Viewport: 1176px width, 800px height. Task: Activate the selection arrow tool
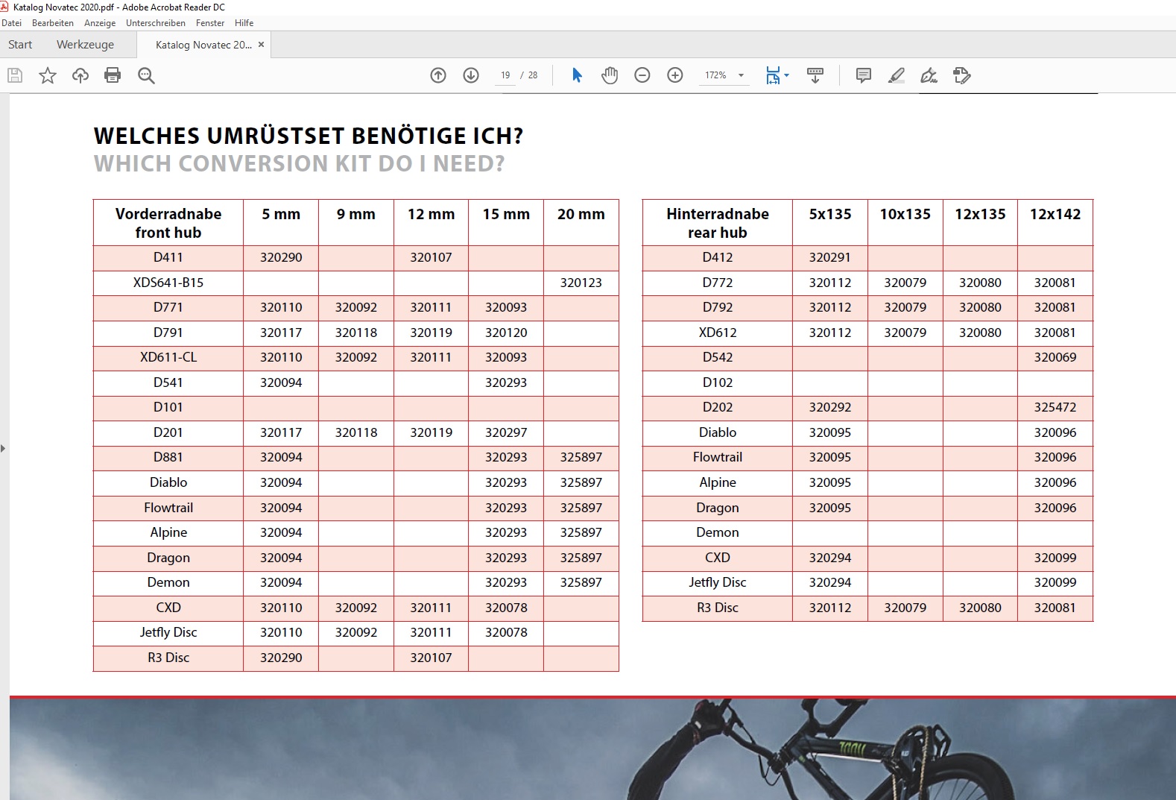tap(577, 75)
